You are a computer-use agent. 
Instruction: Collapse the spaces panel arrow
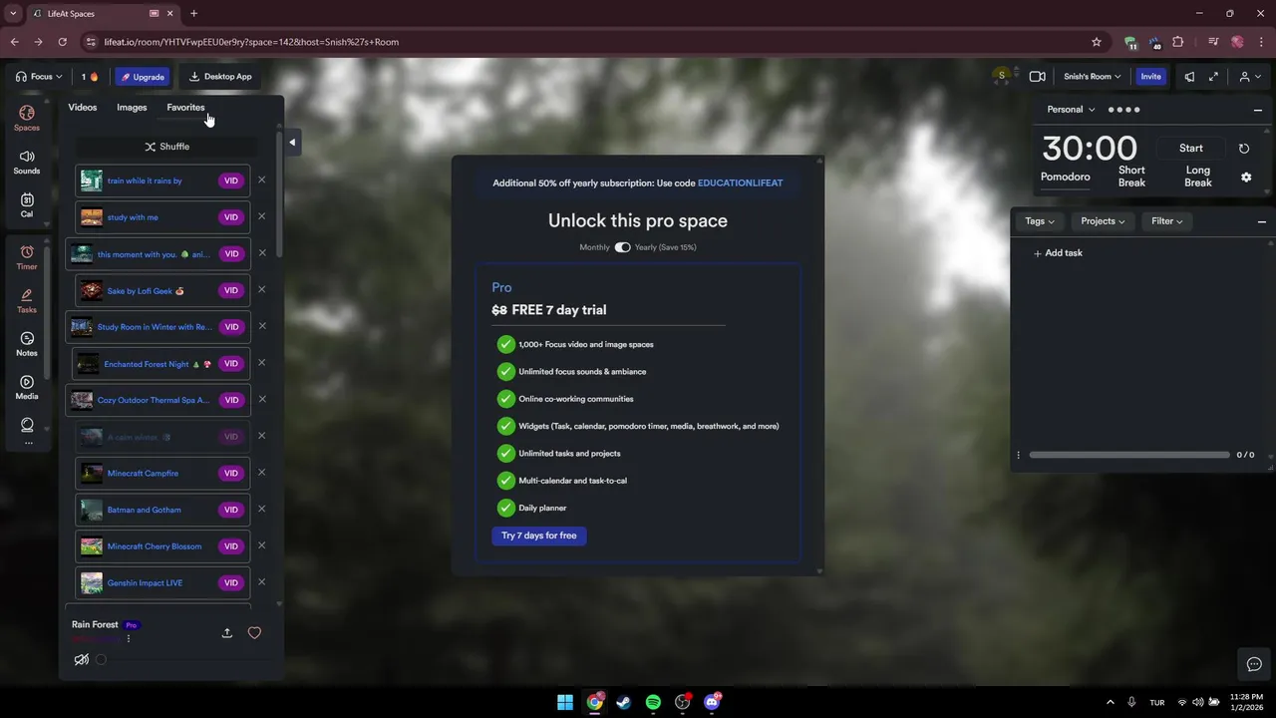[x=292, y=143]
